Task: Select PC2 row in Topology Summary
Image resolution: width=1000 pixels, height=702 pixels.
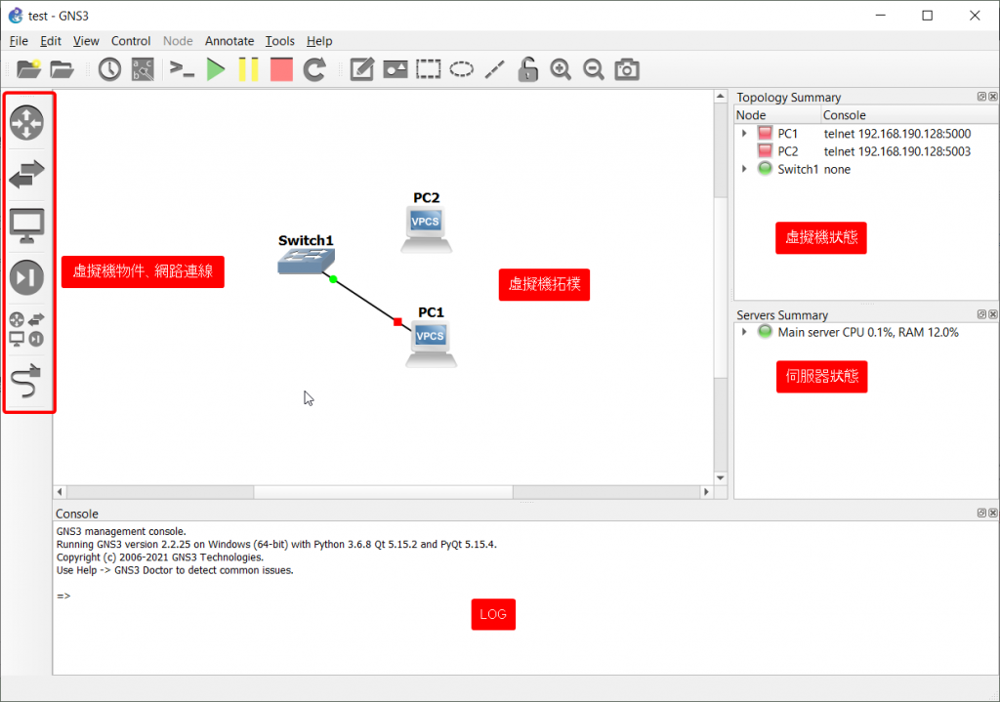Action: [865, 151]
